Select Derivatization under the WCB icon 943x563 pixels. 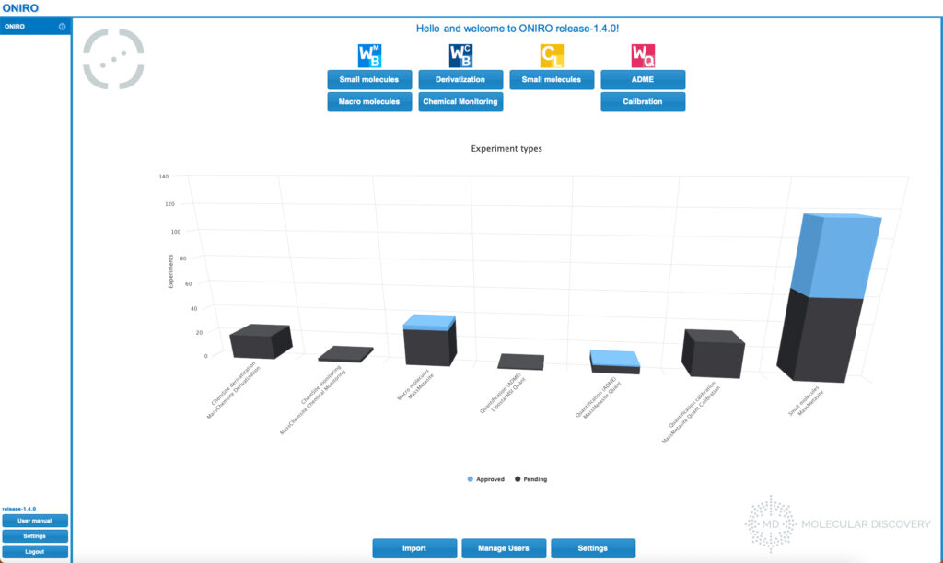tap(460, 79)
